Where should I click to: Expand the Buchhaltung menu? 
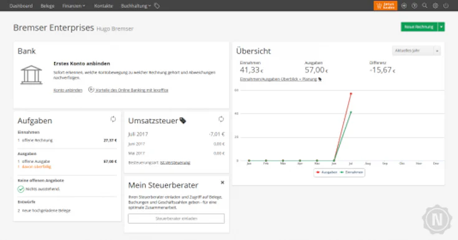click(x=136, y=6)
